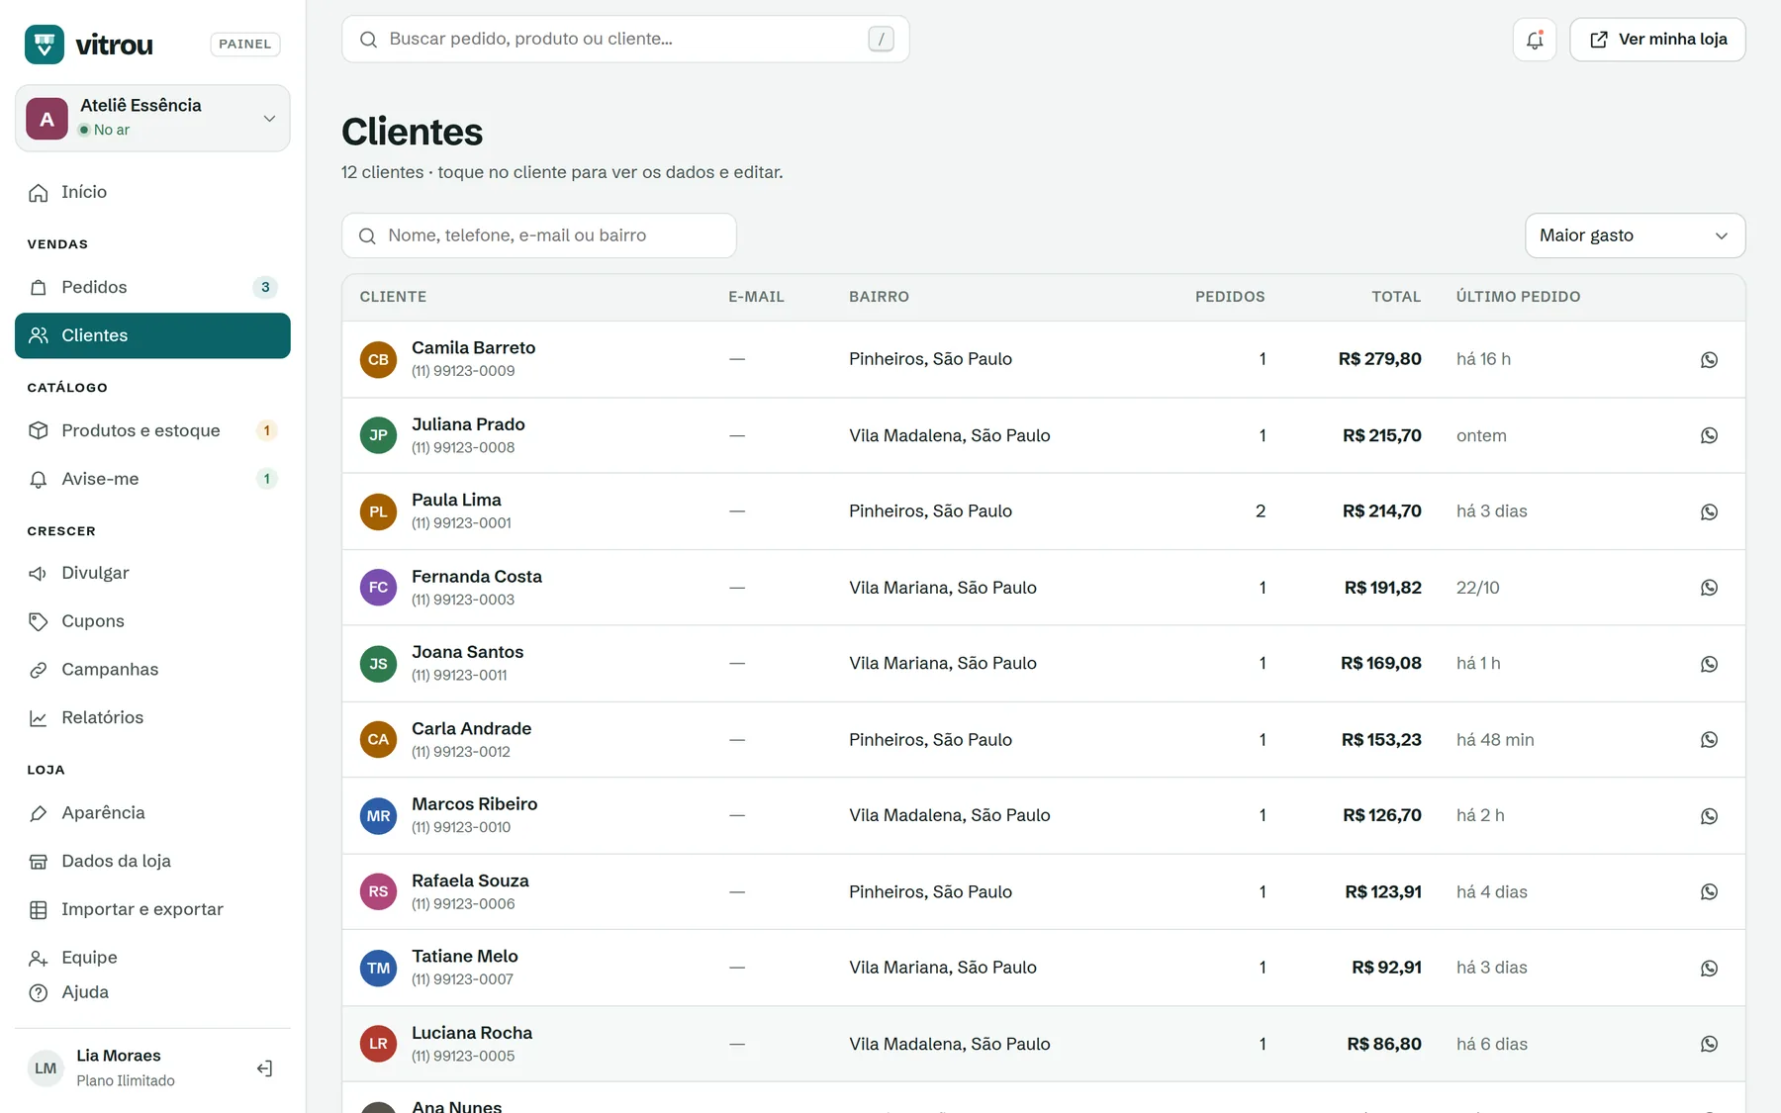Open Cupons page
This screenshot has width=1781, height=1113.
(x=152, y=621)
